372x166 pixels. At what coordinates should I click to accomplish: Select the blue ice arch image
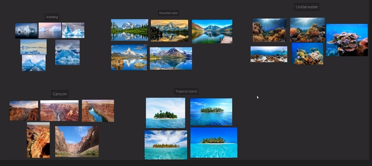pyautogui.click(x=34, y=63)
